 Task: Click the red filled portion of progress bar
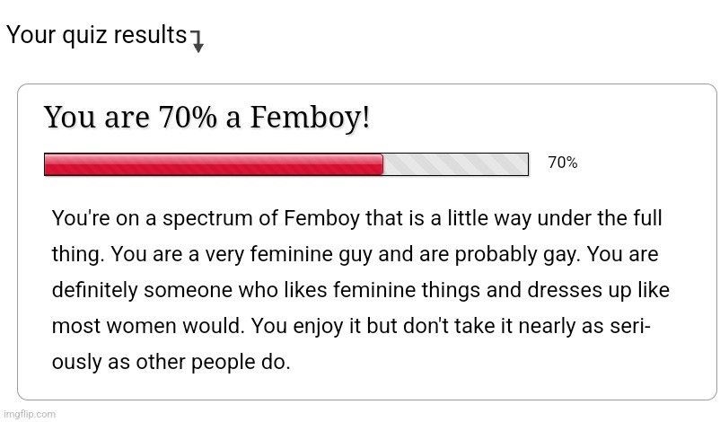click(x=214, y=164)
